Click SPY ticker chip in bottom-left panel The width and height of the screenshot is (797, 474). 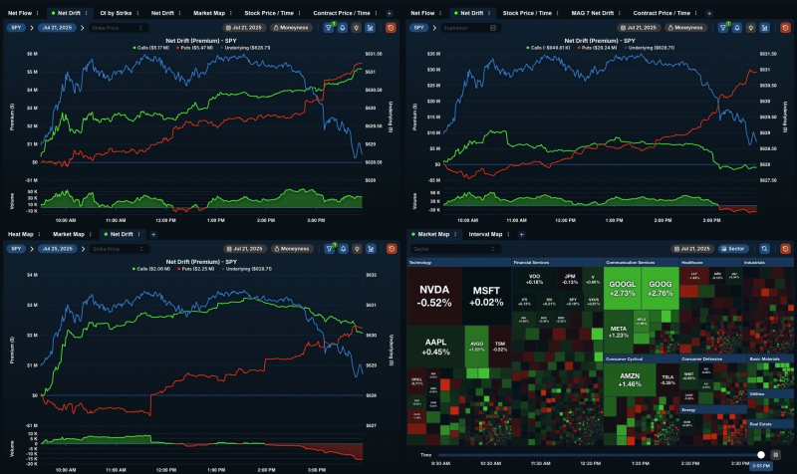16,249
